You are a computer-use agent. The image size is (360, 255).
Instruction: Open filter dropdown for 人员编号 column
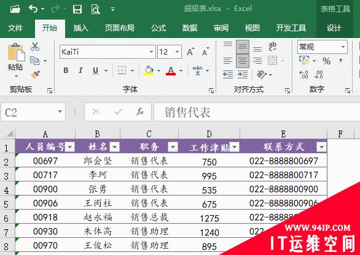coord(70,147)
